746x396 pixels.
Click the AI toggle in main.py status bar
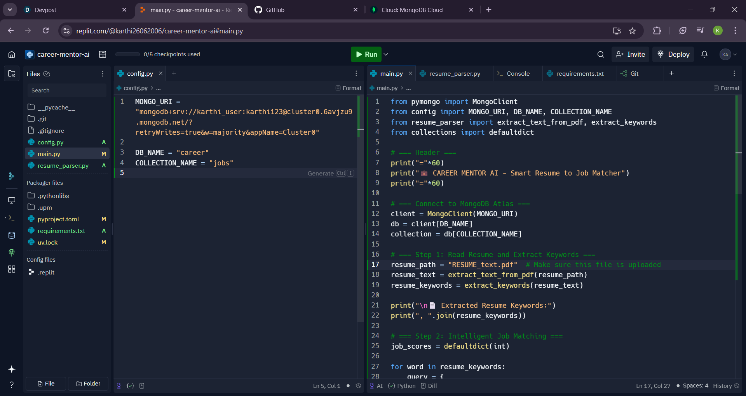point(376,386)
